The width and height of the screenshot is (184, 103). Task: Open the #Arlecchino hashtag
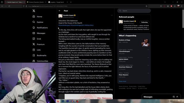pos(89,25)
